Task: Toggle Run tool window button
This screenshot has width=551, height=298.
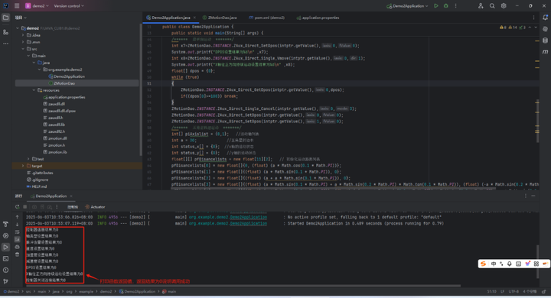Action: point(5,247)
